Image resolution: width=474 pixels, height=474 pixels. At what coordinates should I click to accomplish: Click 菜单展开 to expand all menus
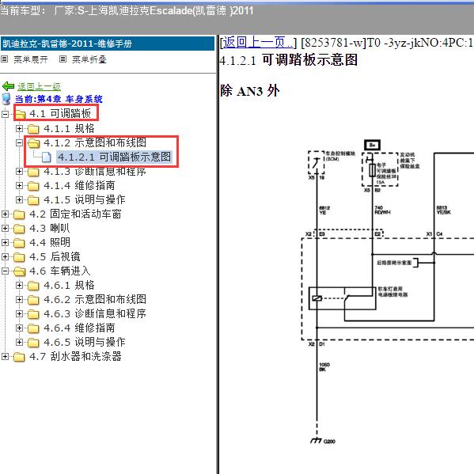[x=31, y=59]
